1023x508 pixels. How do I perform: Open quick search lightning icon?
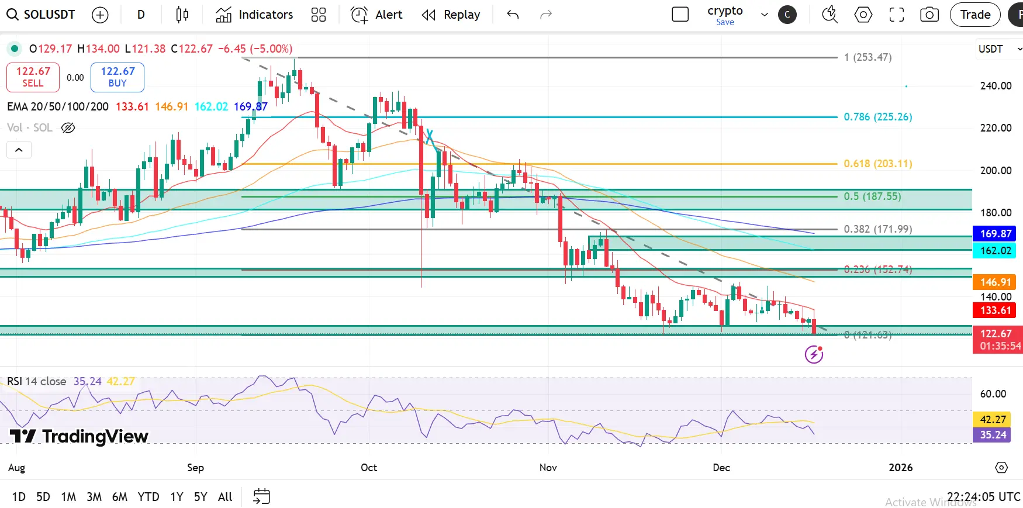tap(830, 15)
